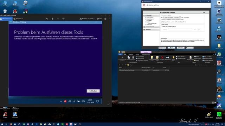Screen dimensions: 225x126
Task: Toggle checkbox Auftrag nachholen wenn Zeit abgelaufen
Action: (x=162, y=22)
